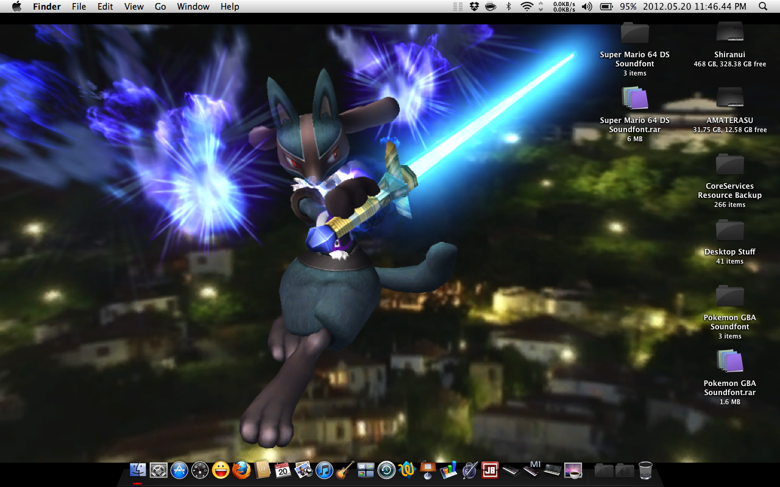This screenshot has width=780, height=487.
Task: Select the Pokemon GBA Soundfont folder icon
Action: (729, 295)
